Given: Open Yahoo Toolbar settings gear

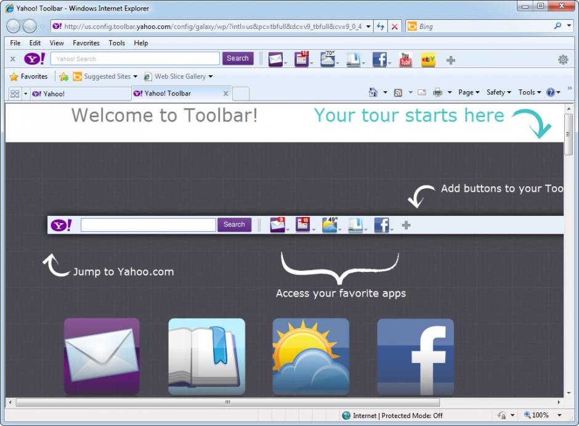Looking at the screenshot, I should click(563, 59).
